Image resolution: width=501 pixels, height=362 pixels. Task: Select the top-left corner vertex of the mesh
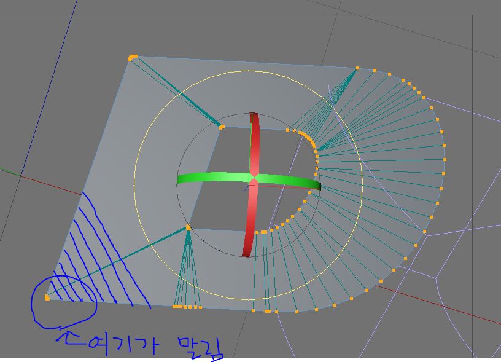tap(132, 58)
